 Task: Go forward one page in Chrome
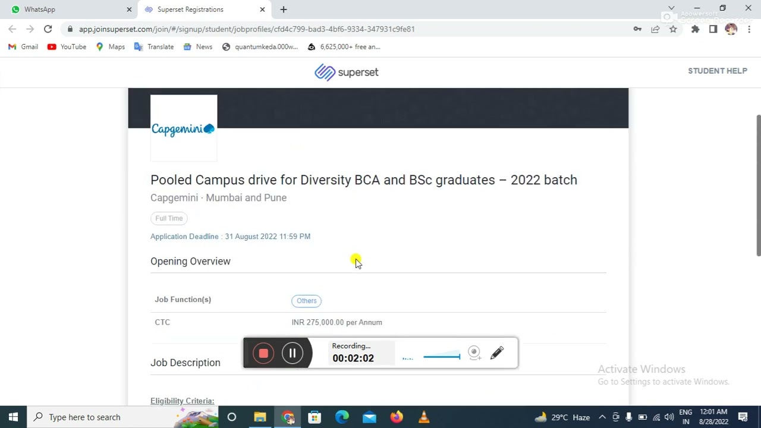[x=30, y=29]
